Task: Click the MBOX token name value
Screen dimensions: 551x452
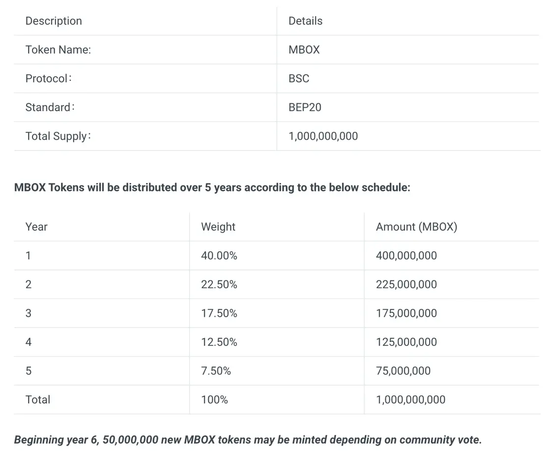Action: point(304,50)
